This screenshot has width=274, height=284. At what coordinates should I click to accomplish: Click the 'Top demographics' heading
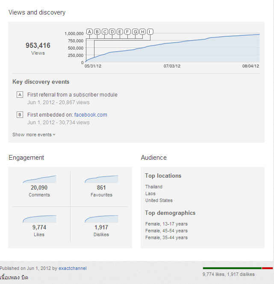170,213
